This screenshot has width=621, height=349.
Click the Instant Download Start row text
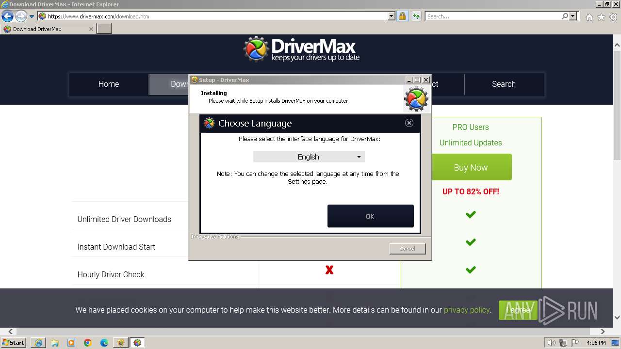116,247
